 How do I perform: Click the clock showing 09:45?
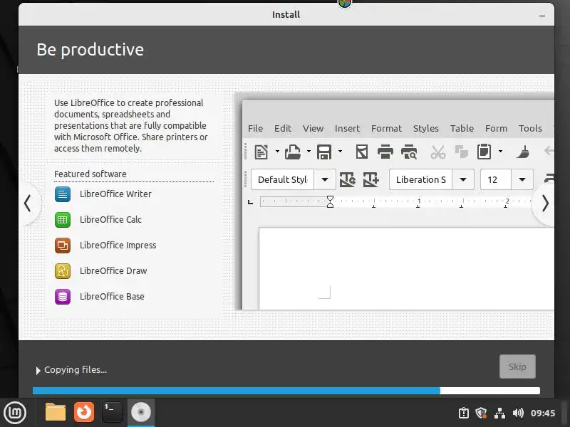[543, 413]
